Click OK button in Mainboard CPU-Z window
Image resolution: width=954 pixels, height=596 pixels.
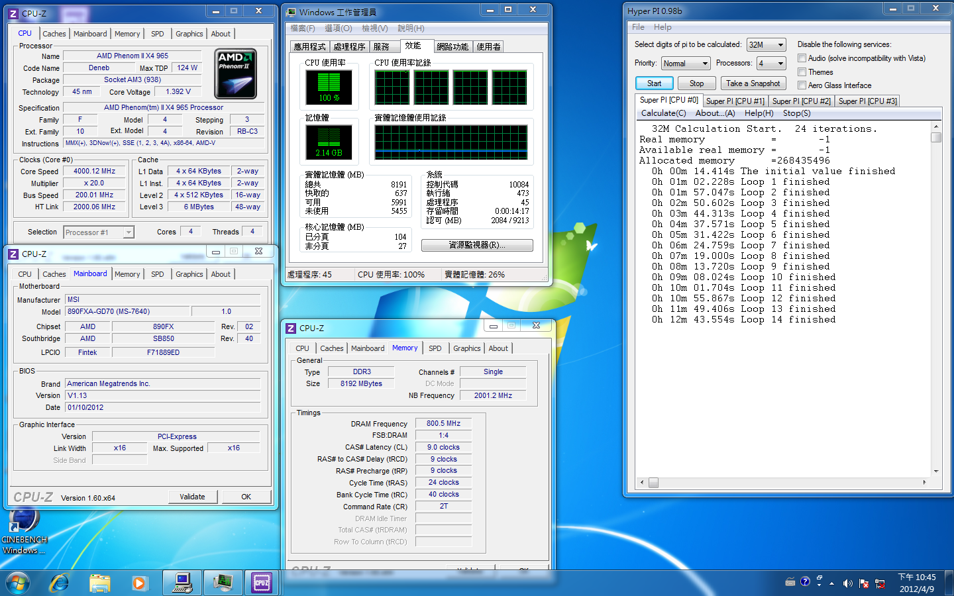coord(246,497)
